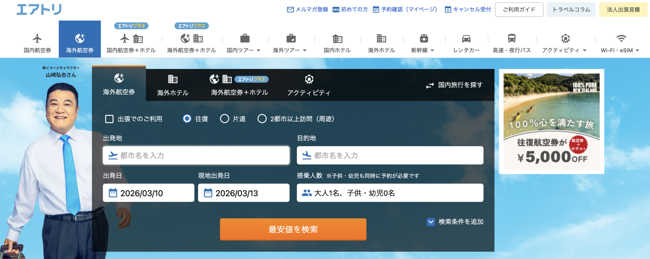Open the ご利用ガイド button
Screen dimensions: 650x259
pos(519,10)
